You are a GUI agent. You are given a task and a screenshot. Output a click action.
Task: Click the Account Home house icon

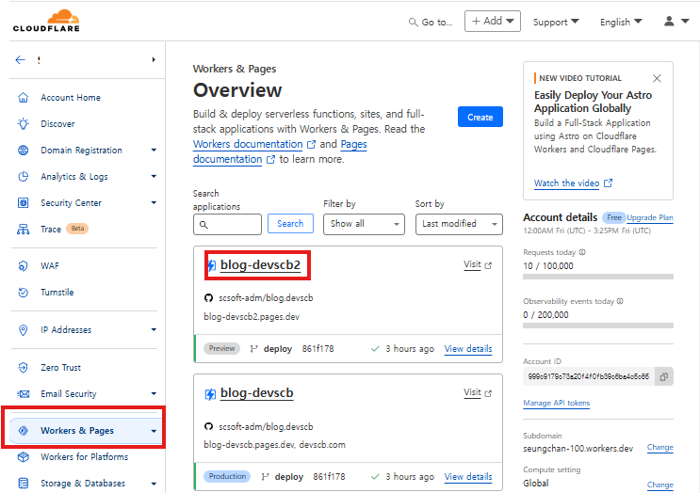(x=24, y=98)
